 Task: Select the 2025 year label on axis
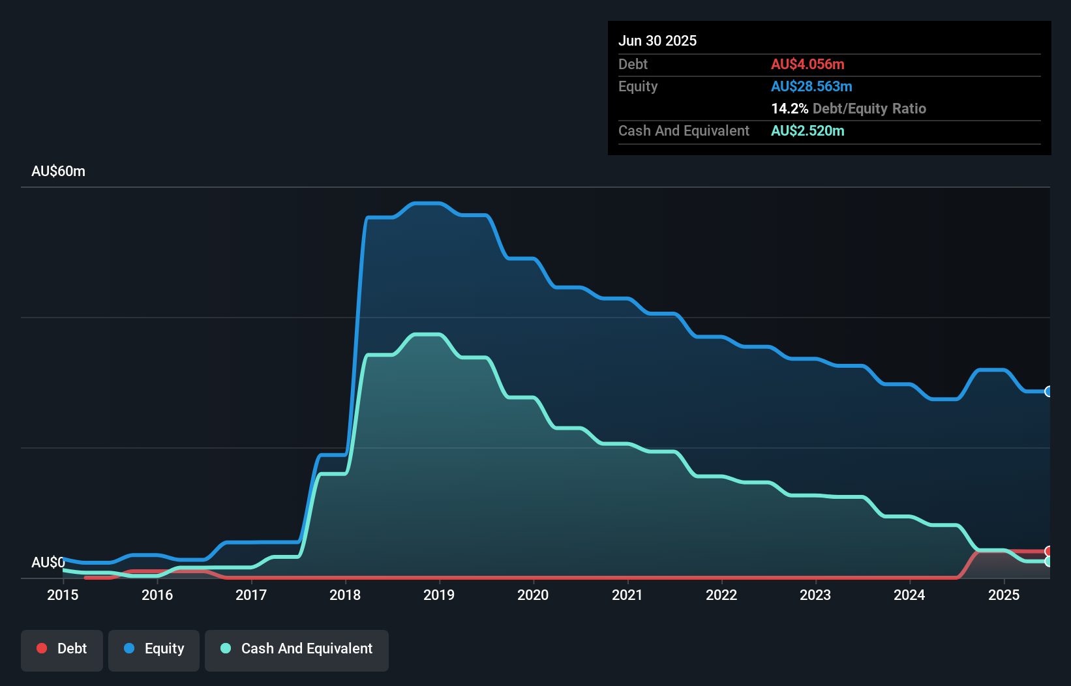(1004, 595)
